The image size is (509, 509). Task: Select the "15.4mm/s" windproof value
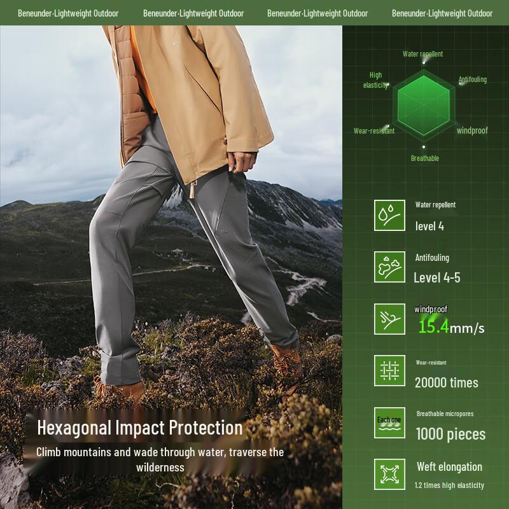tap(451, 328)
